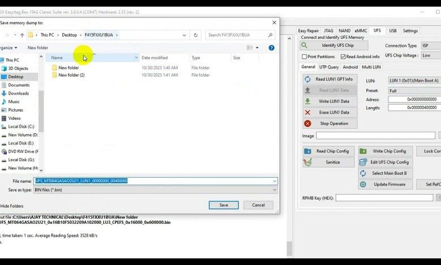Click the RPMB Key (HEX) input field
441x265 pixels.
(x=384, y=198)
